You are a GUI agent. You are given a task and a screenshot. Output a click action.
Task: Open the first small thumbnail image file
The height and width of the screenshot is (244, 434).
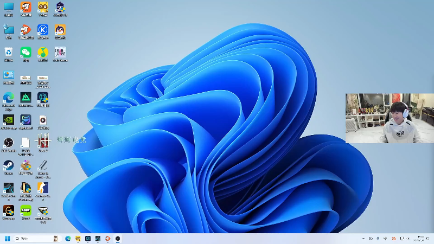[25, 79]
